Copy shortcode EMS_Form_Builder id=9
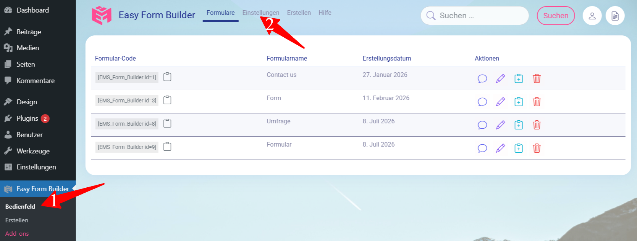 click(x=167, y=147)
